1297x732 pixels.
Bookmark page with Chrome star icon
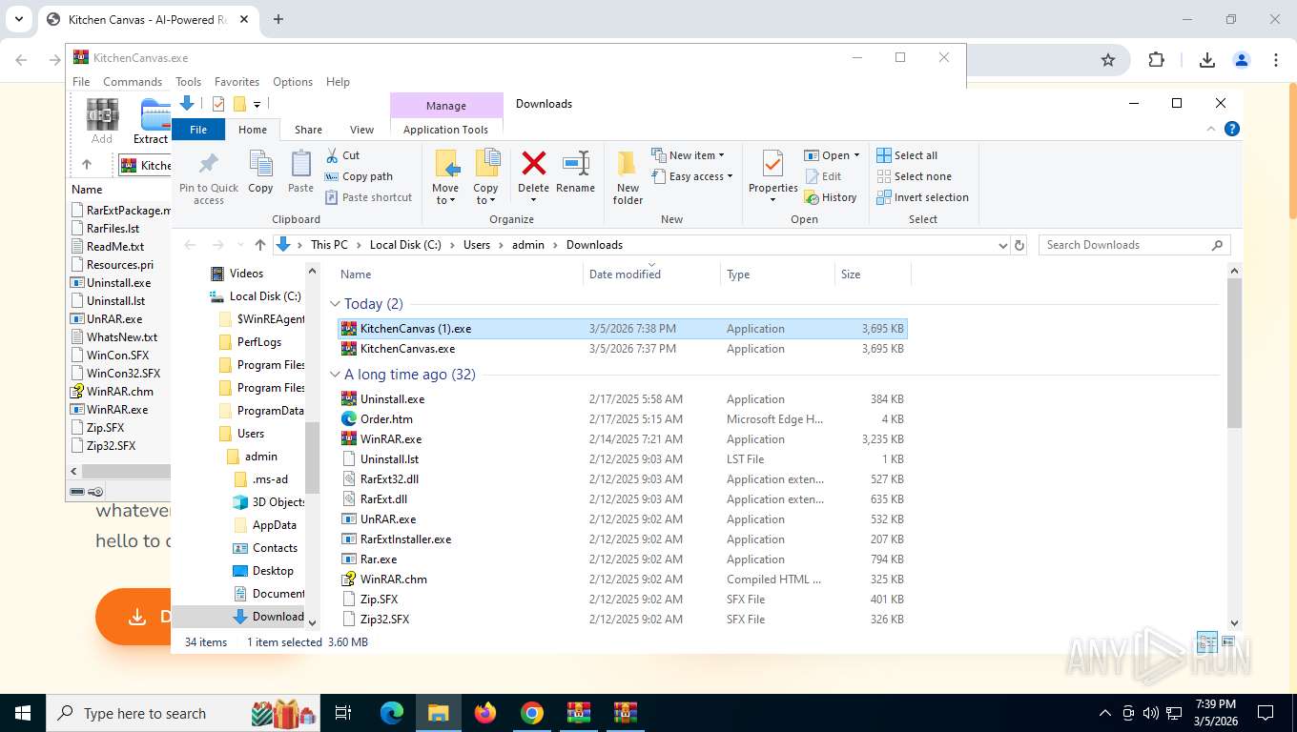(1108, 60)
